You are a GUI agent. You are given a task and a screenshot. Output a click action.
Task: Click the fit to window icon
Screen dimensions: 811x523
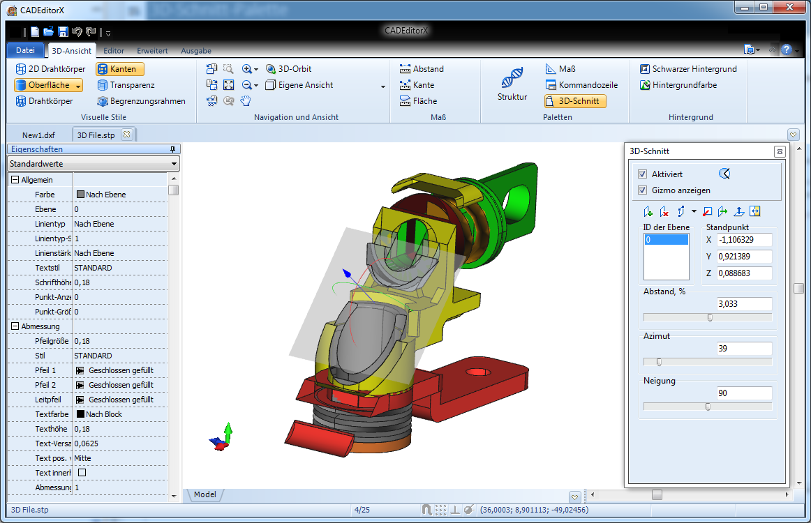pyautogui.click(x=228, y=85)
